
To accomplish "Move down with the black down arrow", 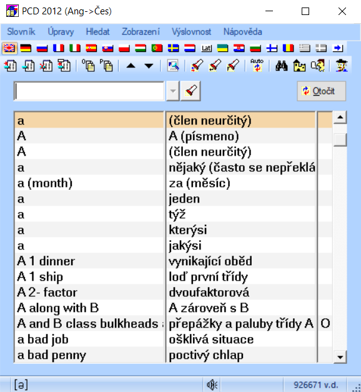I will (149, 66).
